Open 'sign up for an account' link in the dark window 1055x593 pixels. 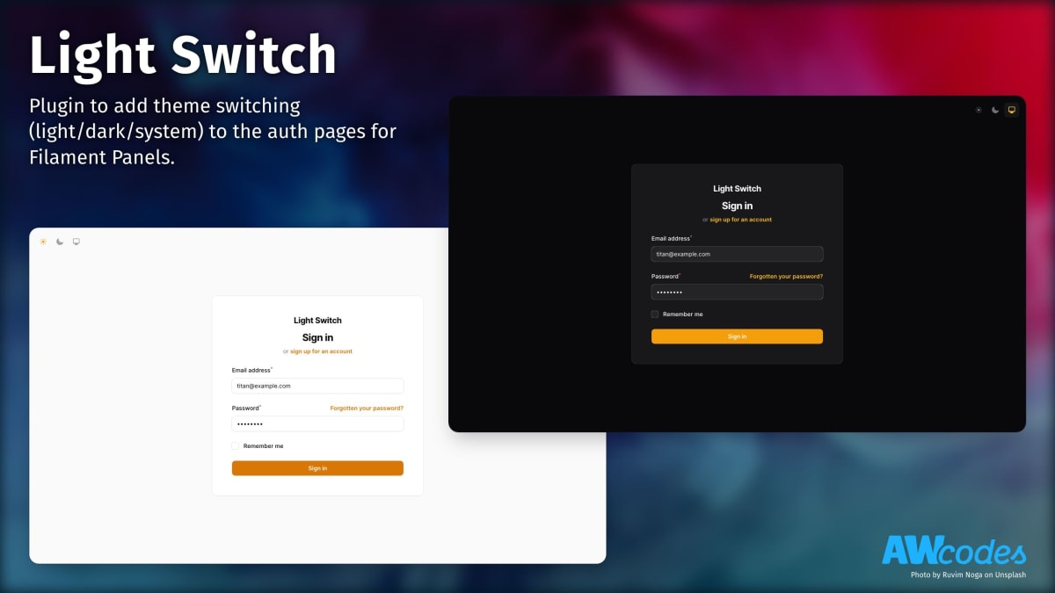pos(740,220)
